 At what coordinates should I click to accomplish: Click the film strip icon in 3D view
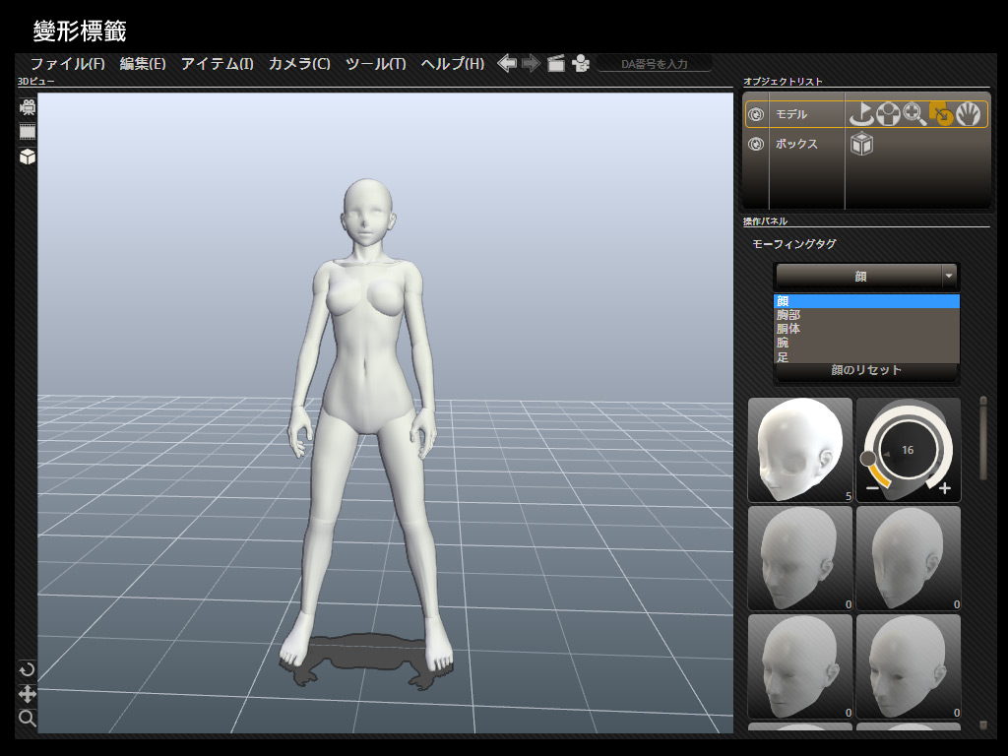[x=28, y=132]
